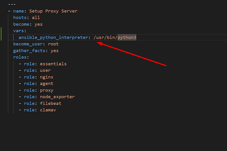The height and width of the screenshot is (151, 227).
Task: Click the 'user' role name
Action: [x=45, y=70]
